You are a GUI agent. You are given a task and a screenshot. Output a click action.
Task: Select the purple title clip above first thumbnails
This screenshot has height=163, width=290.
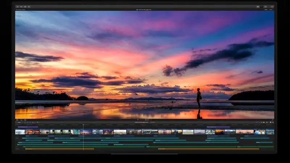click(x=28, y=127)
